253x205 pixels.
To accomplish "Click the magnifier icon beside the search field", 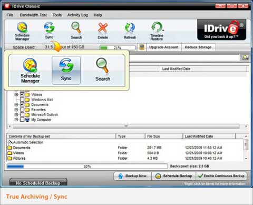I will tap(245, 57).
